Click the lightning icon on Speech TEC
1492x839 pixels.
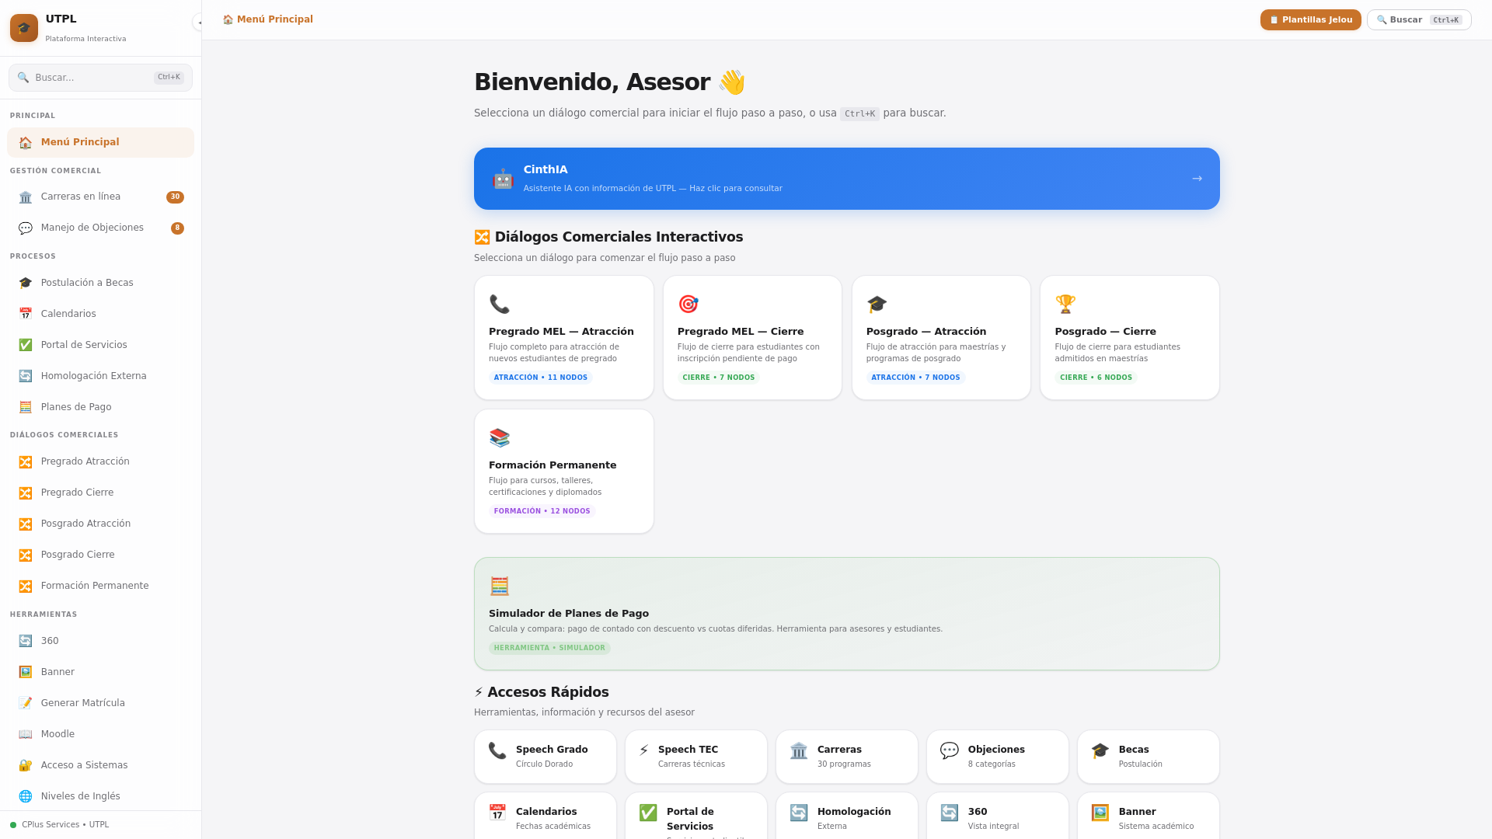click(x=643, y=750)
